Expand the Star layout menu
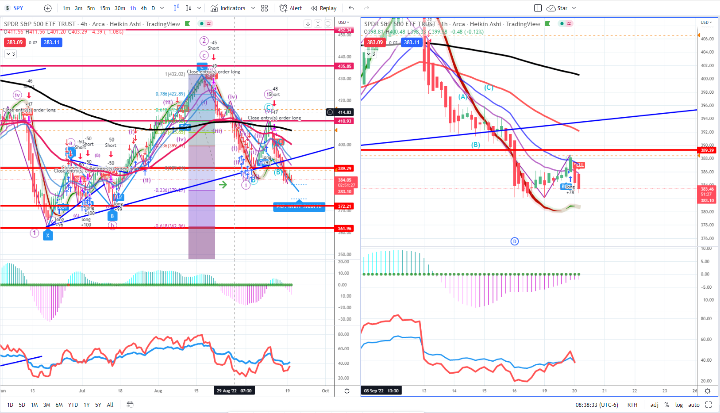The height and width of the screenshot is (413, 720). [x=574, y=8]
